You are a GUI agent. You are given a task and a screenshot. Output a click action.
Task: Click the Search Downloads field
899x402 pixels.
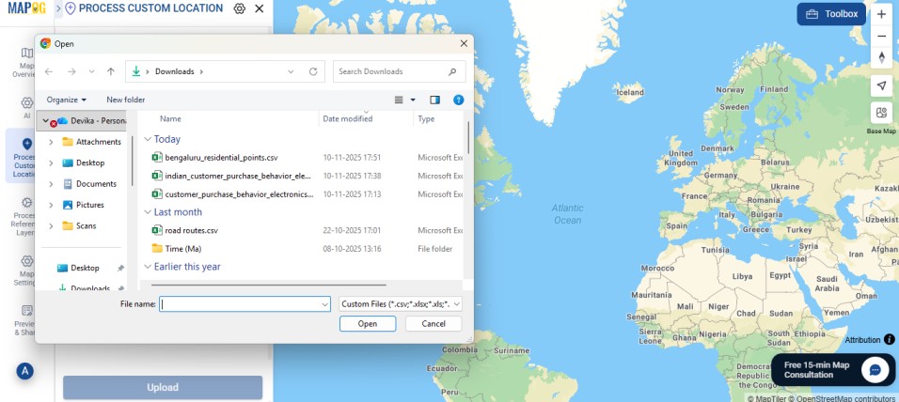393,71
